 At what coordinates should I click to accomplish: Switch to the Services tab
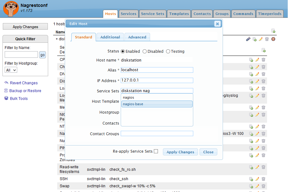tap(129, 14)
